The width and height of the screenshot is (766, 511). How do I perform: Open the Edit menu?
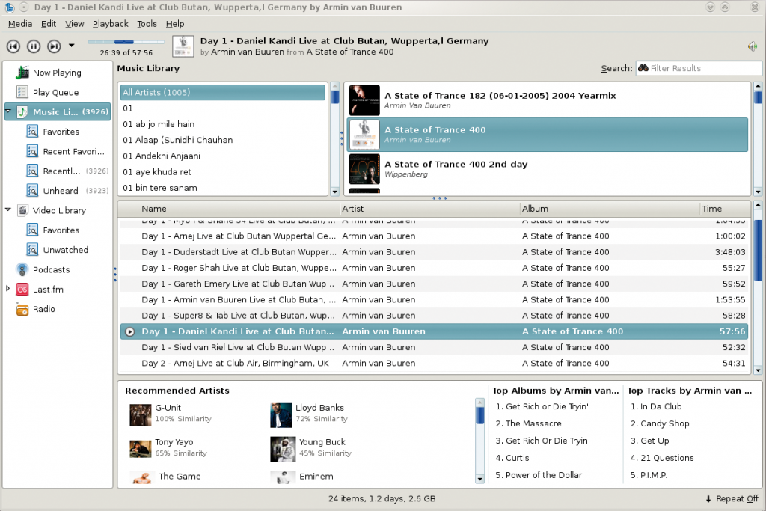coord(49,24)
